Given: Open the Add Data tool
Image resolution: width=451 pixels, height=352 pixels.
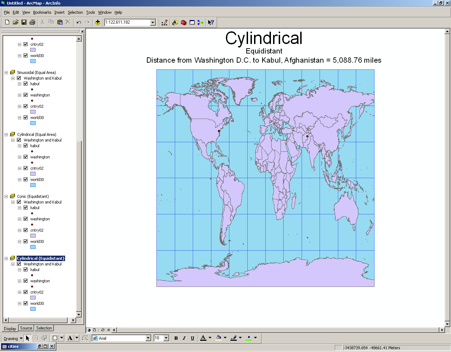Looking at the screenshot, I should pyautogui.click(x=98, y=22).
